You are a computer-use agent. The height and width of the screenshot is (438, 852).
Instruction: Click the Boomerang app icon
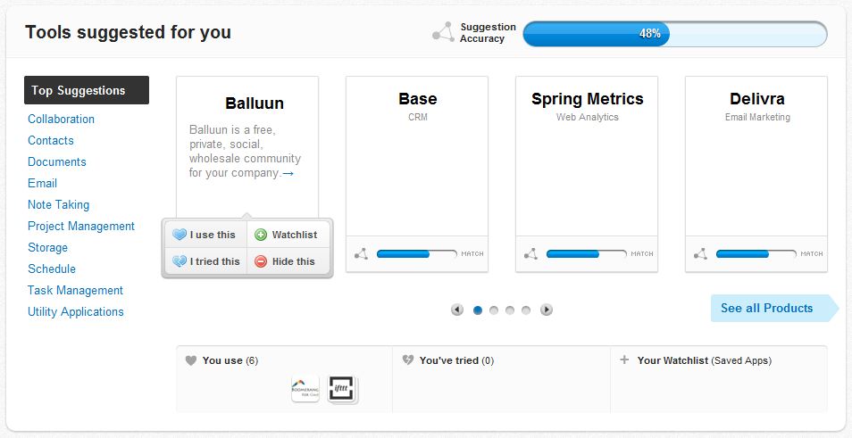[x=305, y=389]
